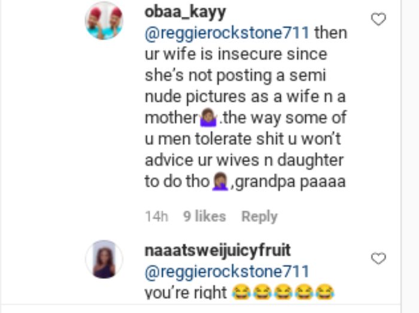The width and height of the screenshot is (419, 313).
Task: Click the "you're right" reply text
Action: pos(186,293)
